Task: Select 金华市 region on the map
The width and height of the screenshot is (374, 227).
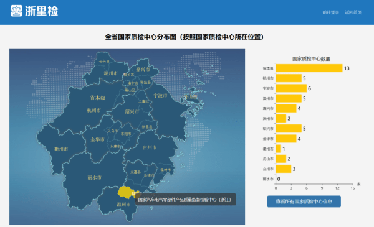Action: click(x=98, y=140)
